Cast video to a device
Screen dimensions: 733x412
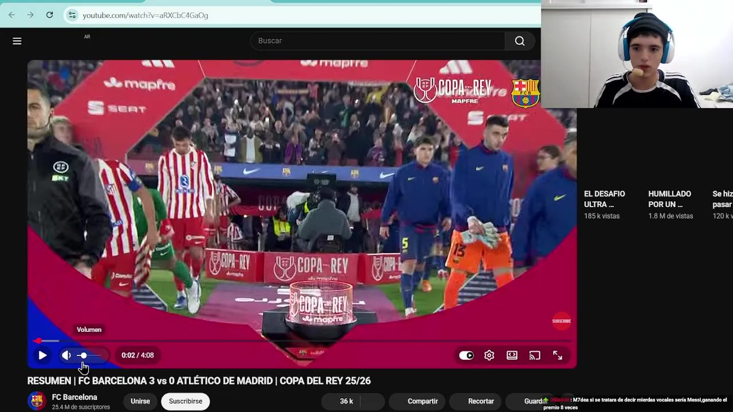tap(535, 355)
